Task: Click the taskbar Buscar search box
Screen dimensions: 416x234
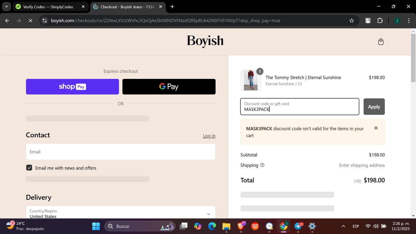Action: (x=140, y=226)
